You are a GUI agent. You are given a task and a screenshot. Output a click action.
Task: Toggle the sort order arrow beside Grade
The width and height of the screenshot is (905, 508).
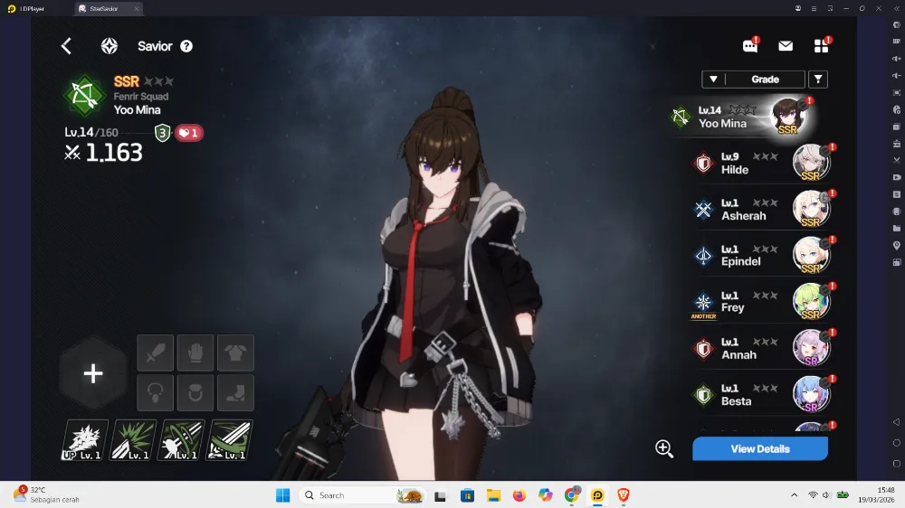coord(713,80)
